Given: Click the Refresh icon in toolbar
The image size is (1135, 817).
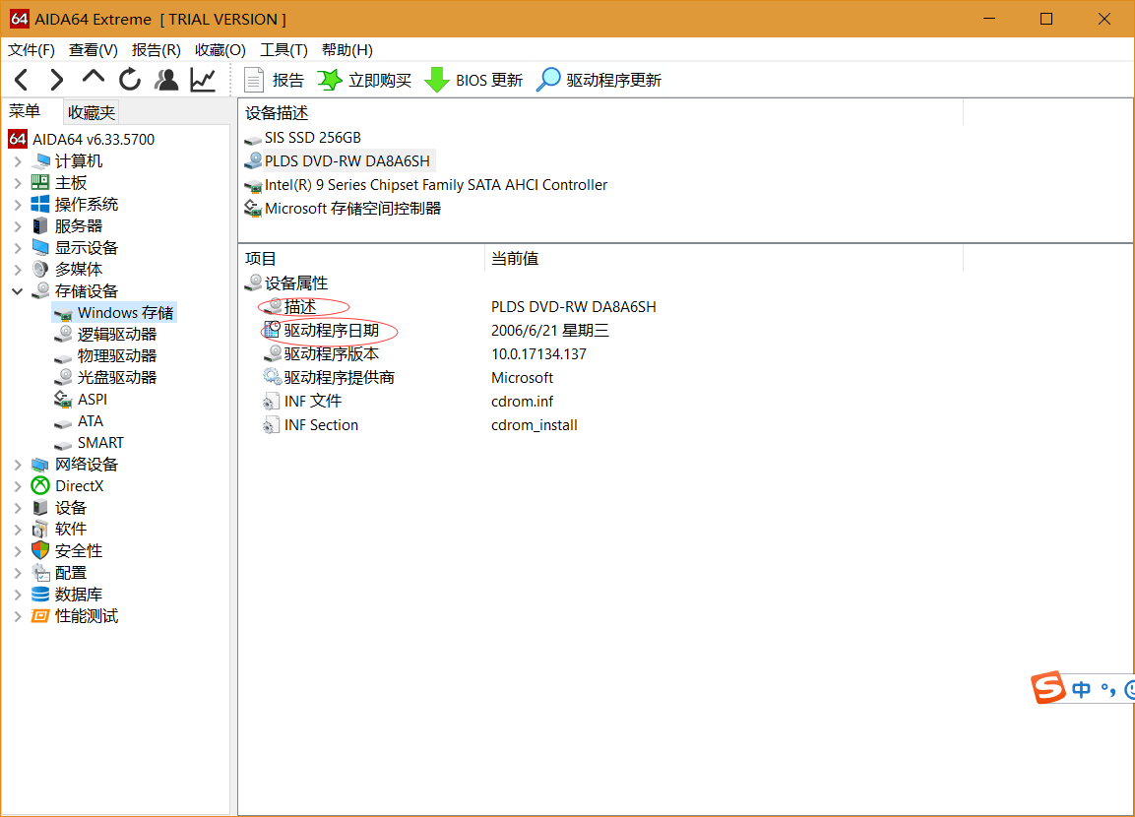Looking at the screenshot, I should coord(130,80).
